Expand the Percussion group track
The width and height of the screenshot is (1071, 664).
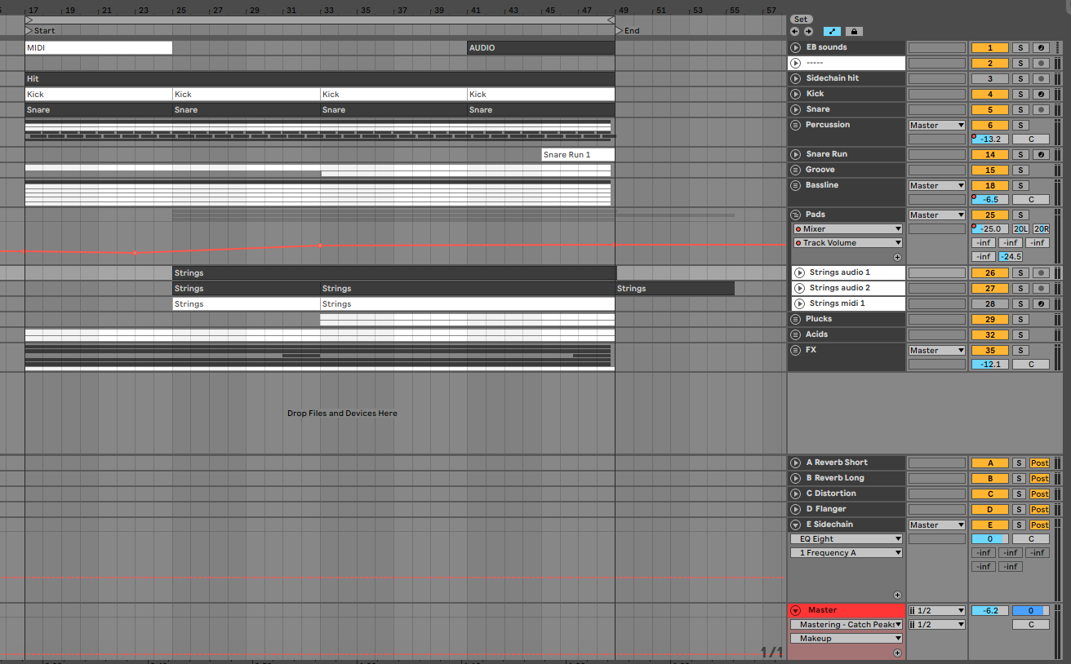click(796, 125)
